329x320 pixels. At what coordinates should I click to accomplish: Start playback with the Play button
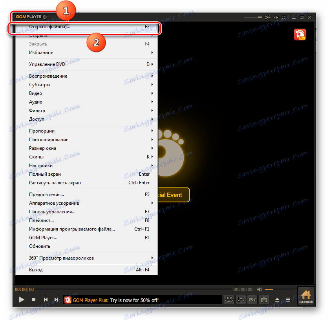tap(22, 300)
